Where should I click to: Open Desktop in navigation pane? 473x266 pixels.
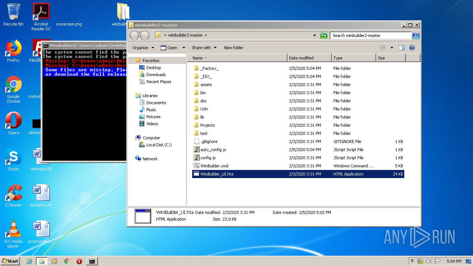pyautogui.click(x=153, y=68)
